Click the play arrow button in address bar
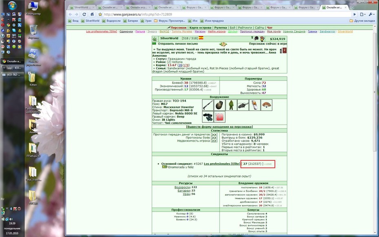 pos(355,15)
